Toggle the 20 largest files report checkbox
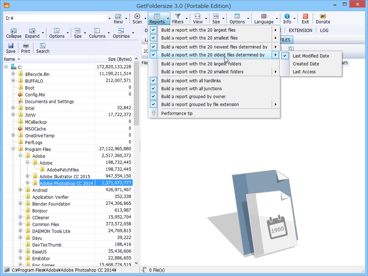This screenshot has height=276, width=368. [x=153, y=30]
